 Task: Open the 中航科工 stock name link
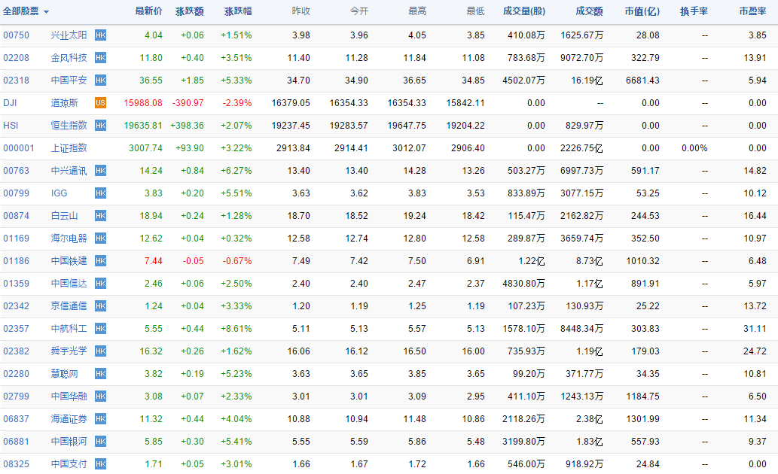point(69,329)
